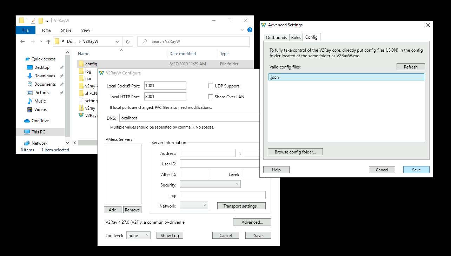Go back with the Explorer back arrow
Screen dimensions: 451x256
(23, 41)
